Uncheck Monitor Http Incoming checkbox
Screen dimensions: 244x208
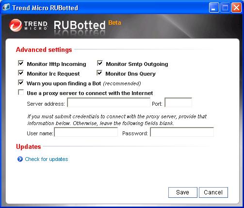click(x=21, y=63)
